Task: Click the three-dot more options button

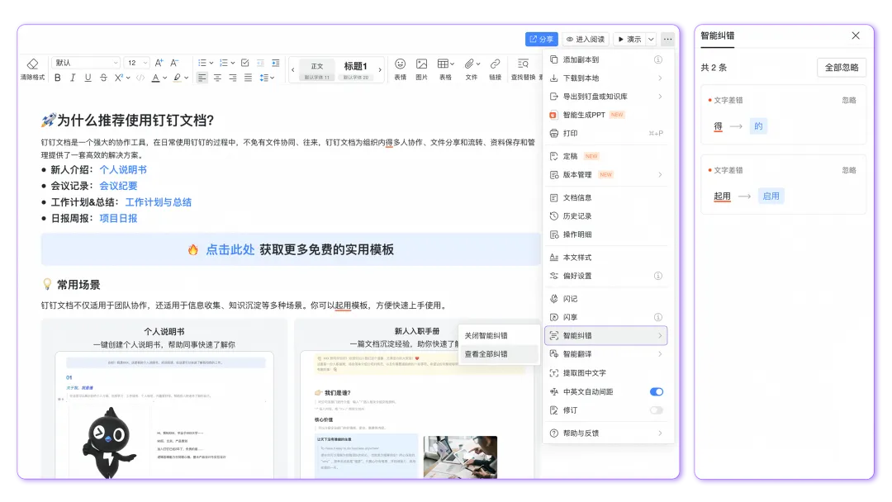Action: 667,40
